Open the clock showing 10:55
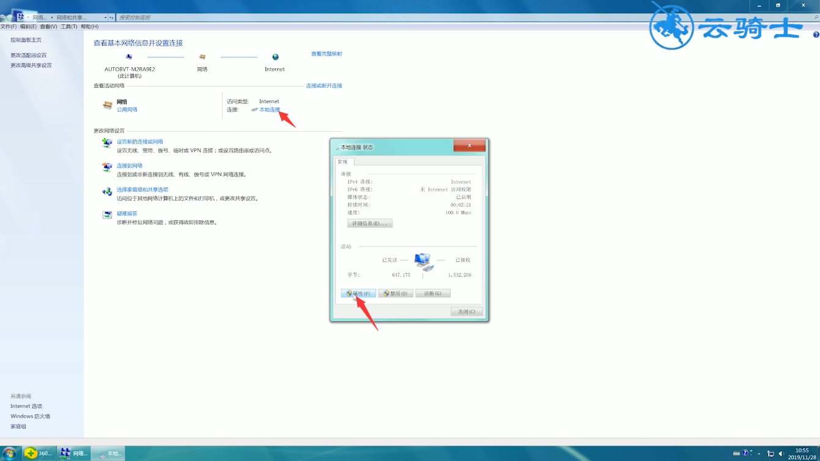The image size is (820, 461). (x=802, y=454)
